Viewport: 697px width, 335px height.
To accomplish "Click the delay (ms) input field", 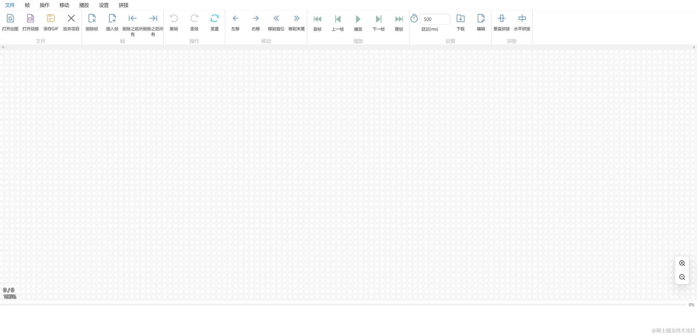I will 435,19.
